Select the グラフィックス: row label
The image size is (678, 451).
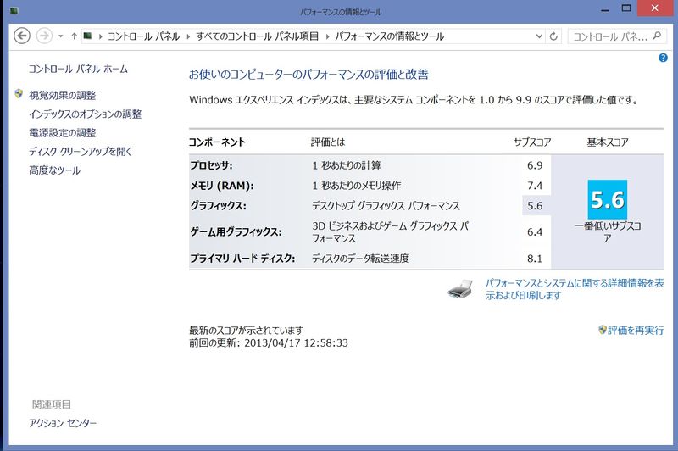point(219,206)
